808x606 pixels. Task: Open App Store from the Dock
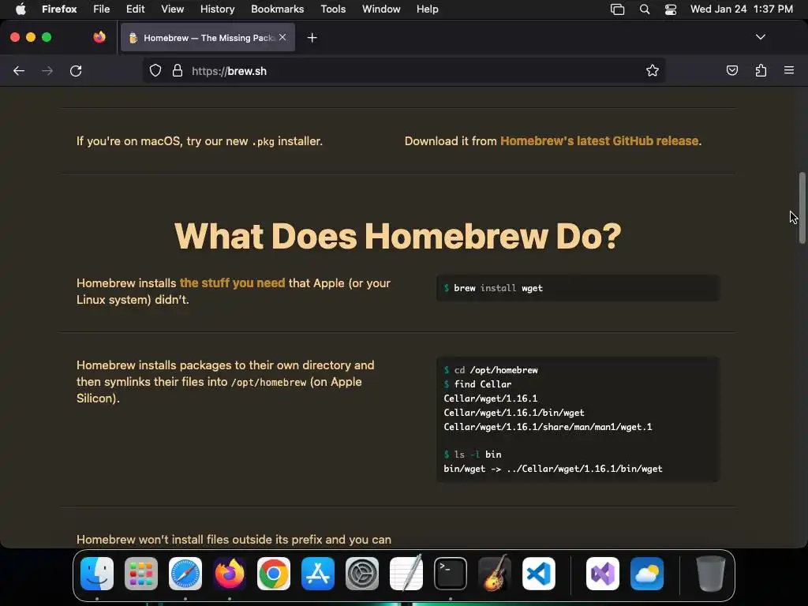(318, 574)
